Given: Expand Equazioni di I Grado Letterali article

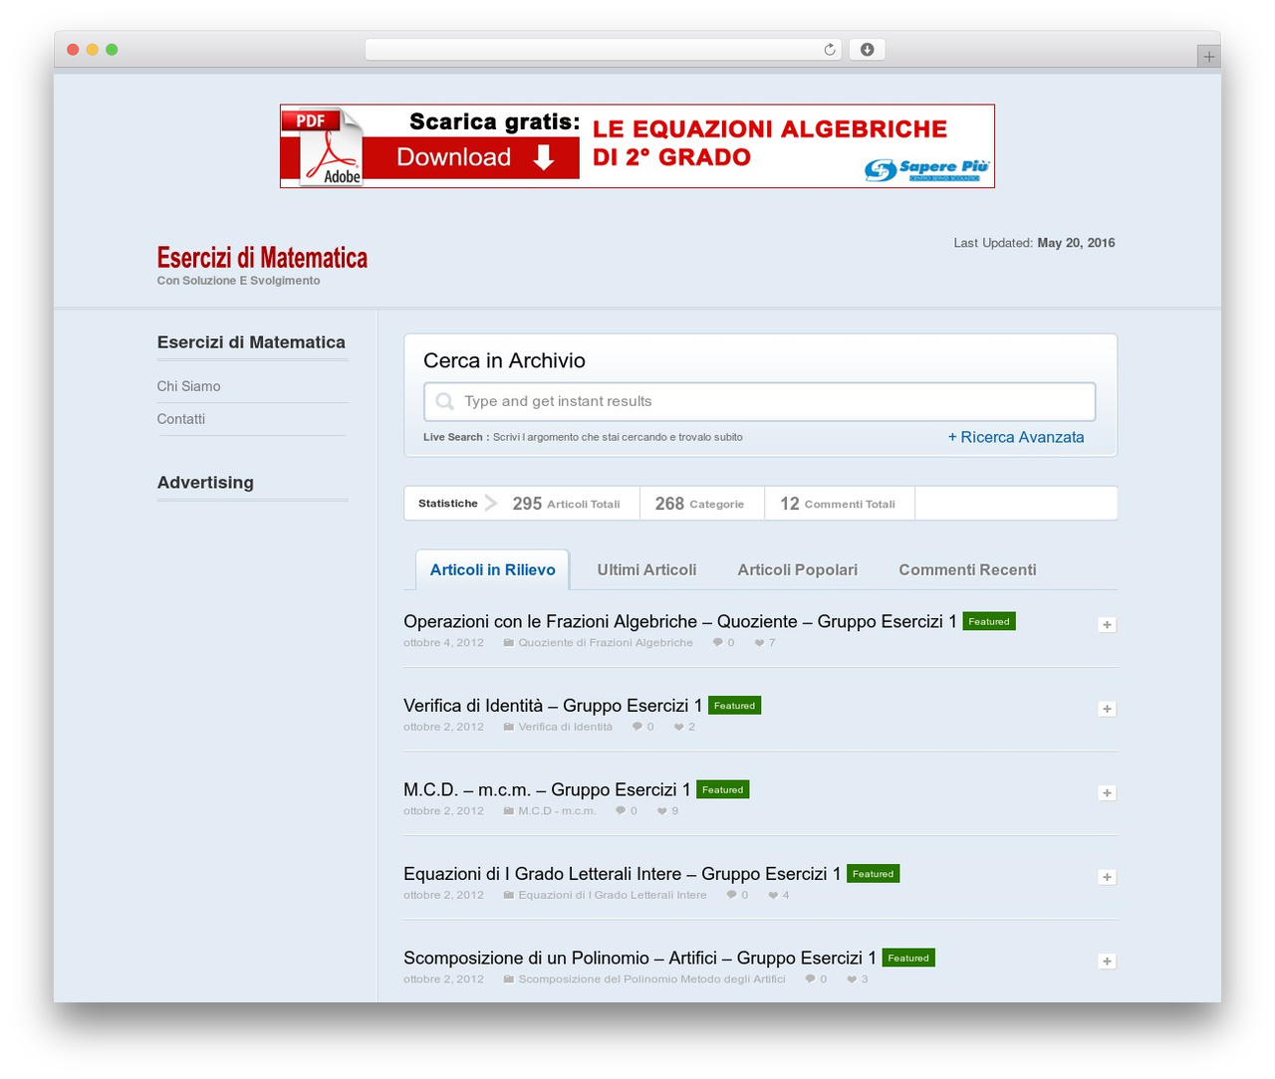Looking at the screenshot, I should pos(1107,877).
